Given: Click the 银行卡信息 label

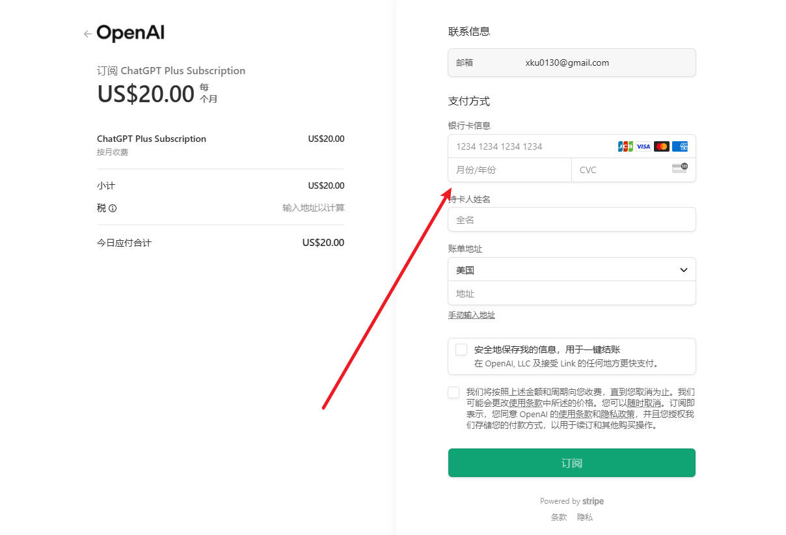Looking at the screenshot, I should click(469, 126).
